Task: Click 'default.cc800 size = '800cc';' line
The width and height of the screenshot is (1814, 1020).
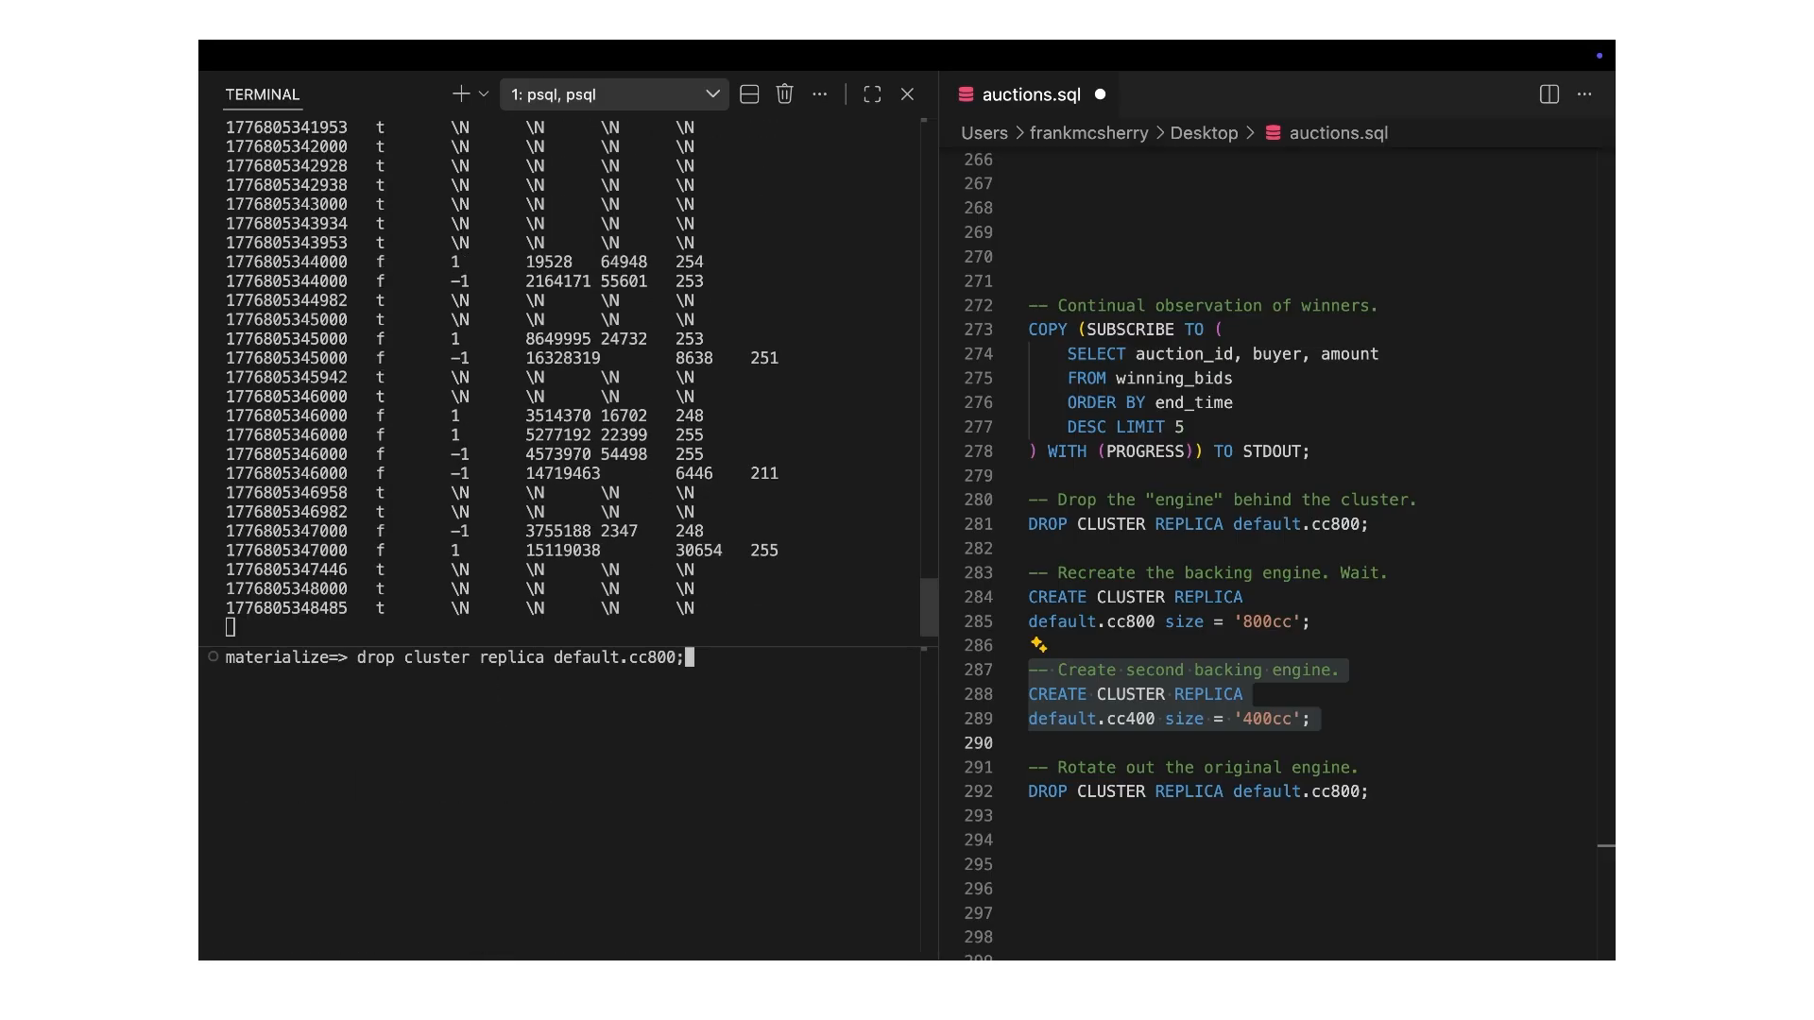Action: [1169, 621]
